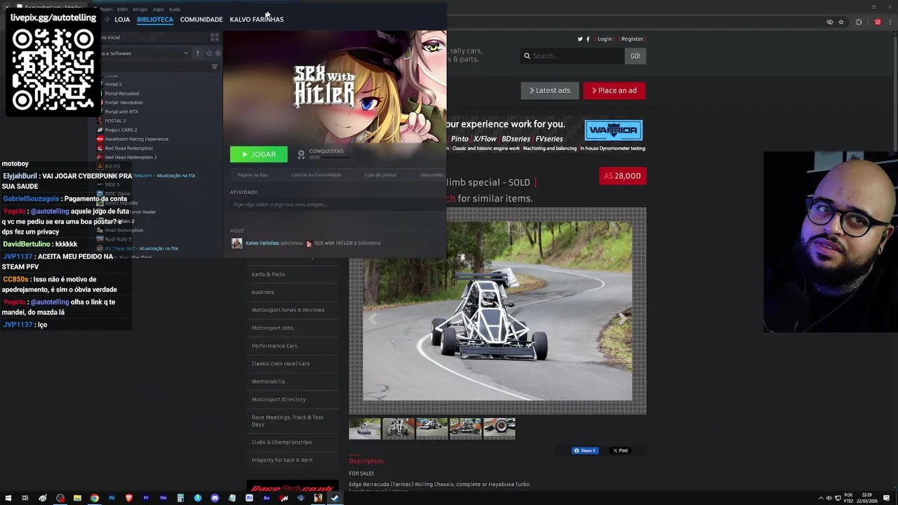Click the Steam ready-to-play filter icon
This screenshot has width=898, height=505.
tap(217, 53)
